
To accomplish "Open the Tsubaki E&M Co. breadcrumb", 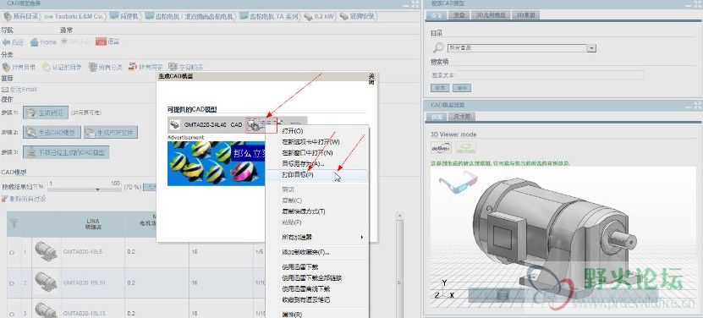I will [x=74, y=17].
